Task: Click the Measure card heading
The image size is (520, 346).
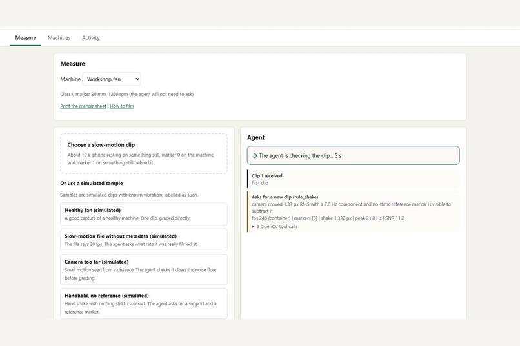Action: point(73,64)
